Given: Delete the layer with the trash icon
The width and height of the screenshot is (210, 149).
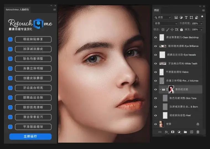Looking at the screenshot, I should coord(198,132).
